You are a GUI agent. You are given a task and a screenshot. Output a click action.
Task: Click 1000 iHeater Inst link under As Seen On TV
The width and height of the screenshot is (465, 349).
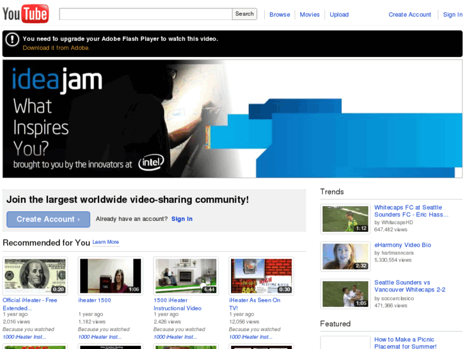pos(250,337)
